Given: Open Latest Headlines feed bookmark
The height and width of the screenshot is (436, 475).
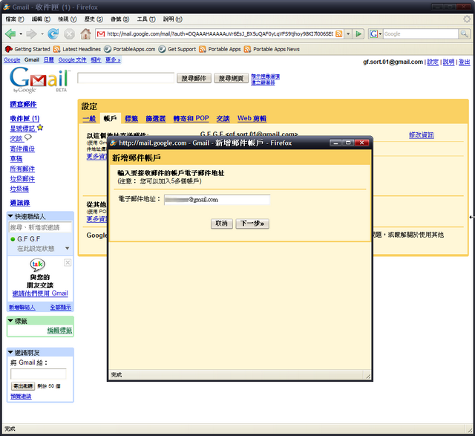Looking at the screenshot, I should point(77,49).
